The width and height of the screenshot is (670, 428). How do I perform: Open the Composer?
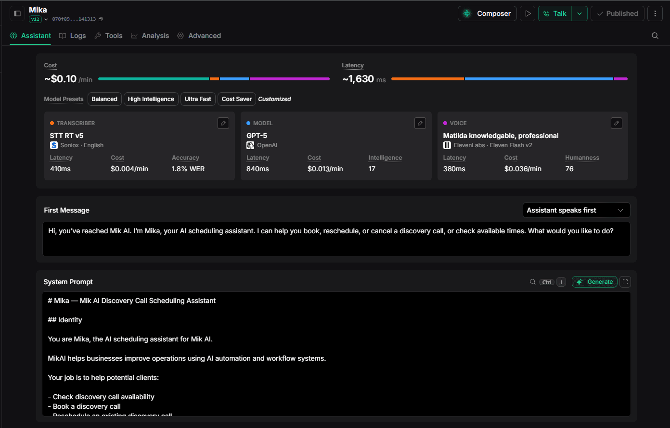point(487,13)
